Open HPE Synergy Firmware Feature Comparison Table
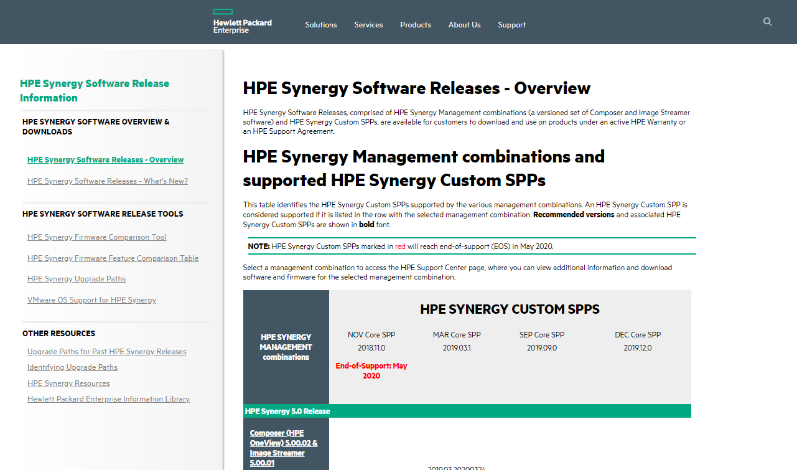The height and width of the screenshot is (470, 797). 113,258
